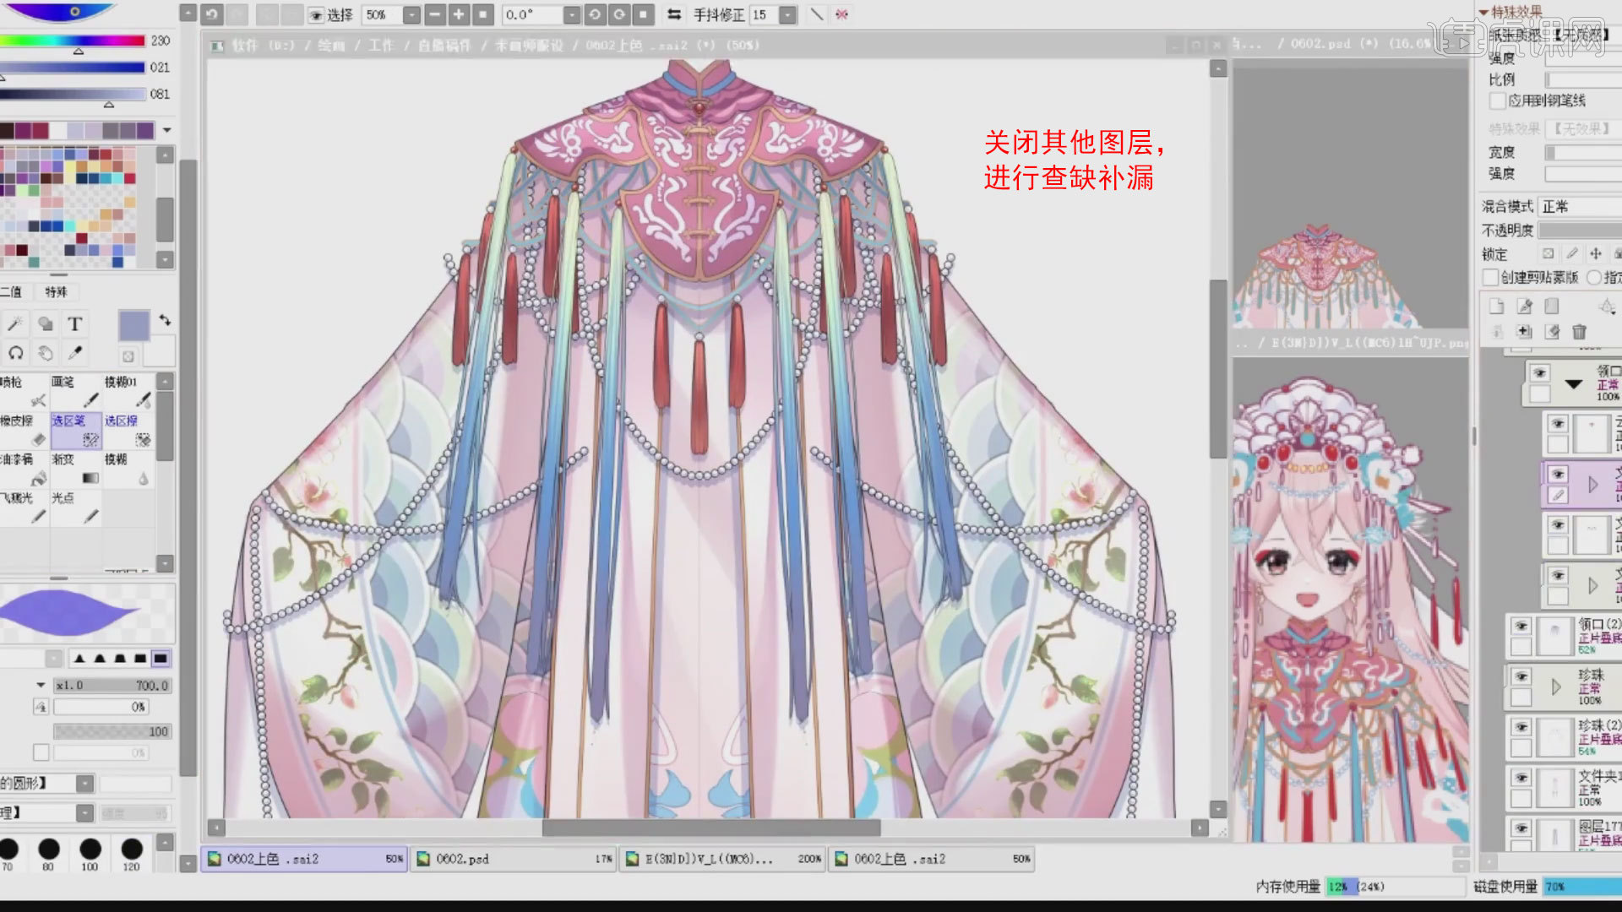Rotate canvas counterclockwise button
The width and height of the screenshot is (1622, 912).
click(x=595, y=14)
